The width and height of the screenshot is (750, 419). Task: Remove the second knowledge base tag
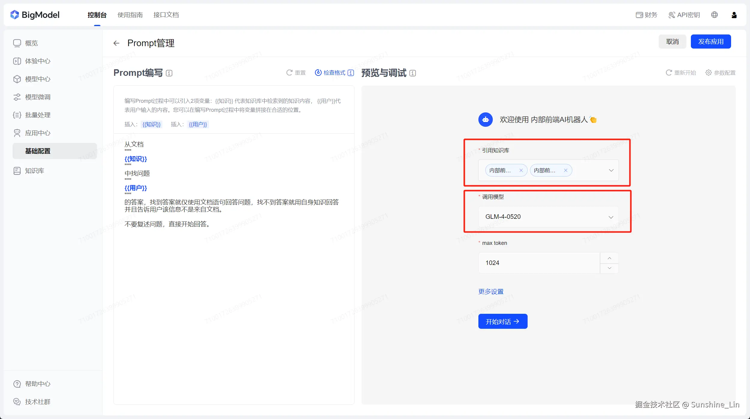click(x=565, y=170)
